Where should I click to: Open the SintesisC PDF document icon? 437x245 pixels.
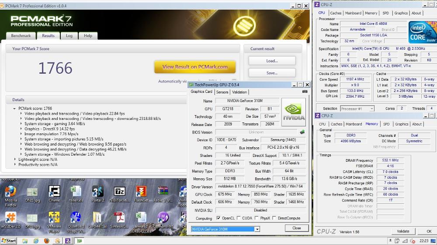click(120, 220)
